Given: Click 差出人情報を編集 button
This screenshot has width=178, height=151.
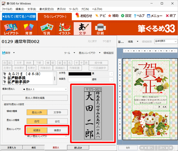Looking at the screenshot, I should pyautogui.click(x=35, y=98).
